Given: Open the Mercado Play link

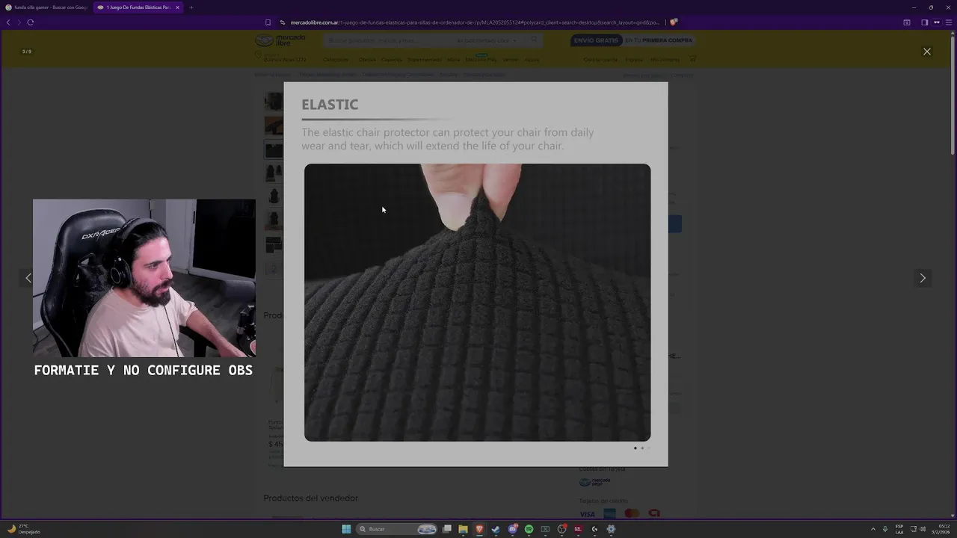Looking at the screenshot, I should [481, 60].
